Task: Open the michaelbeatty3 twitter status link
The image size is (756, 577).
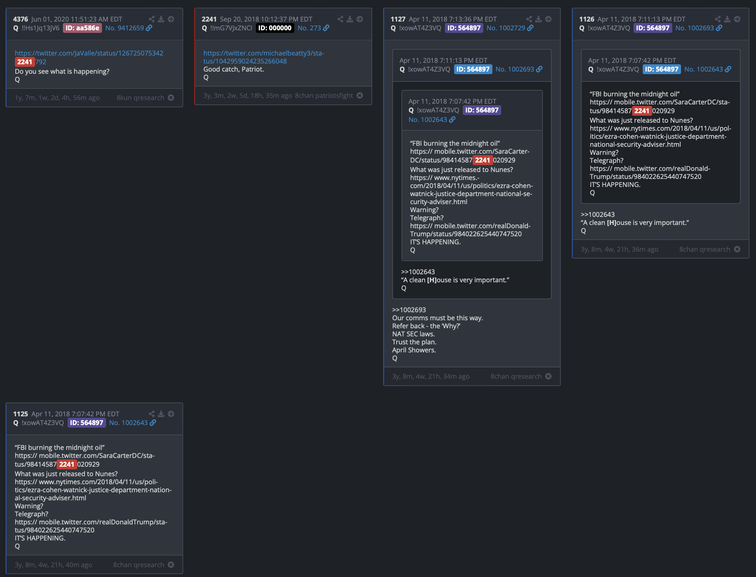Action: pyautogui.click(x=264, y=57)
